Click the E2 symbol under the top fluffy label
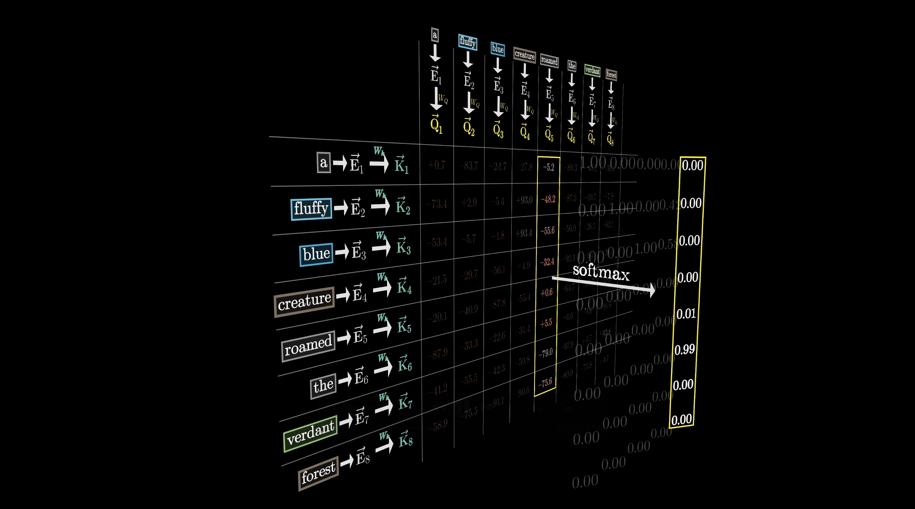This screenshot has height=509, width=915. pos(469,81)
